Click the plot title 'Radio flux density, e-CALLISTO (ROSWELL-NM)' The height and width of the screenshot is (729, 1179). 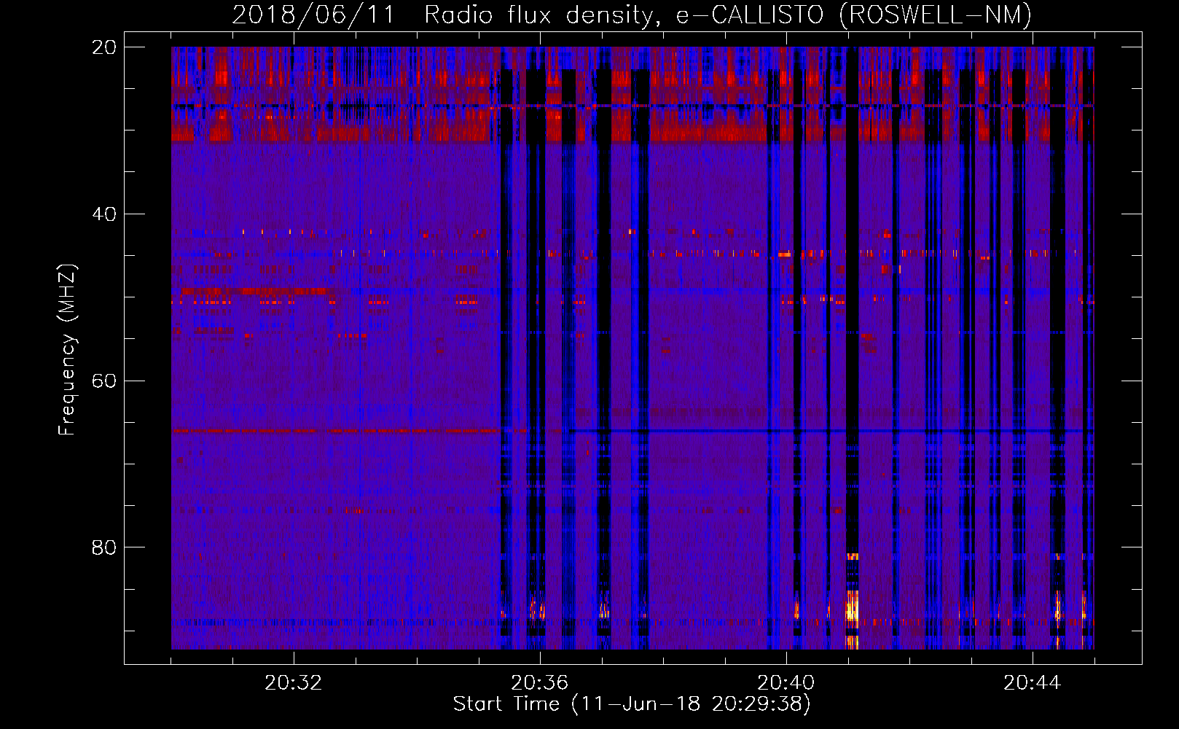point(727,15)
